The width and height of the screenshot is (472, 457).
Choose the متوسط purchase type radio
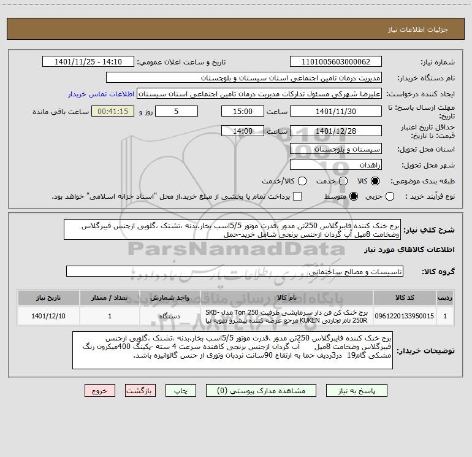point(354,196)
